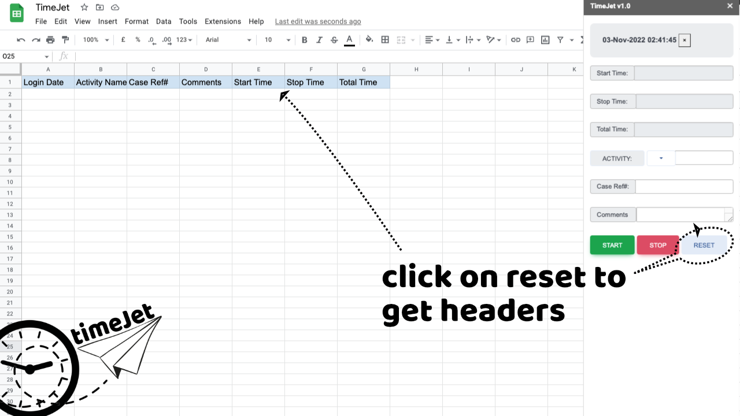Open the zoom level dropdown
This screenshot has height=416, width=740.
pyautogui.click(x=95, y=40)
